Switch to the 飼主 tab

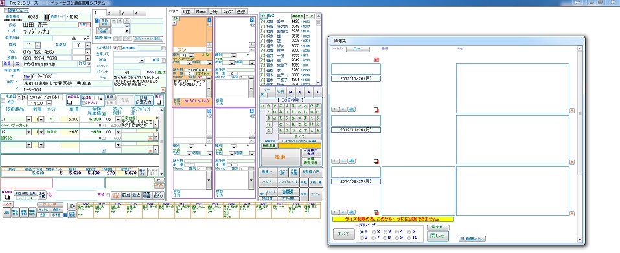[x=187, y=12]
